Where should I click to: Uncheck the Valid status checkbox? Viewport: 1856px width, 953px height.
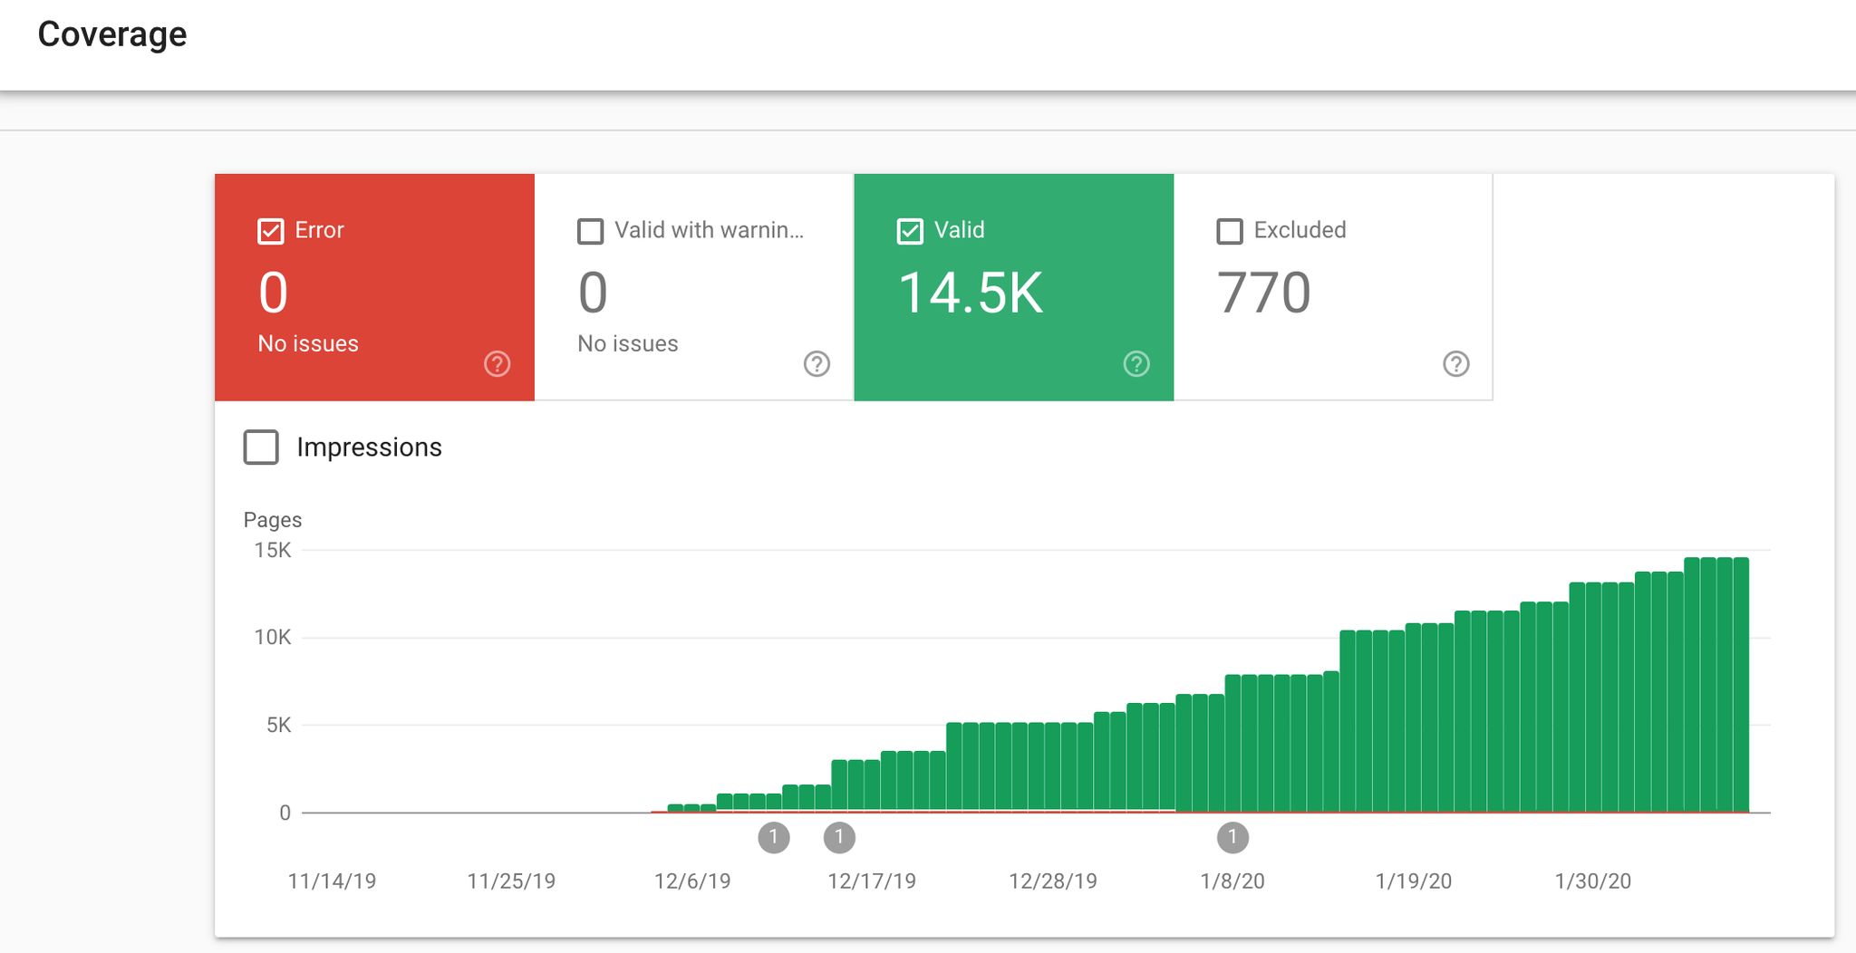pyautogui.click(x=909, y=231)
